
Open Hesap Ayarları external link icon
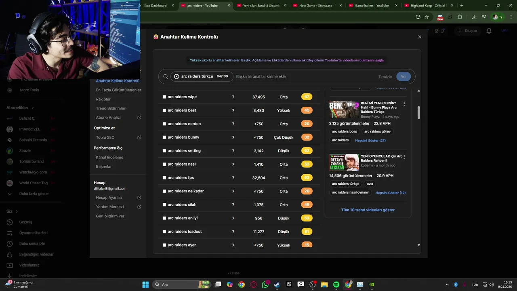pyautogui.click(x=139, y=198)
